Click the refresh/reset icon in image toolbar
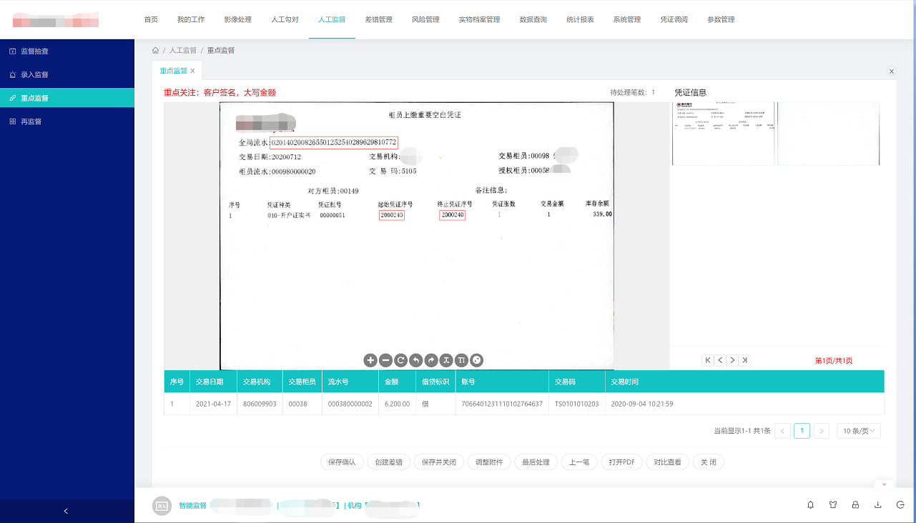The image size is (916, 523). tap(401, 360)
